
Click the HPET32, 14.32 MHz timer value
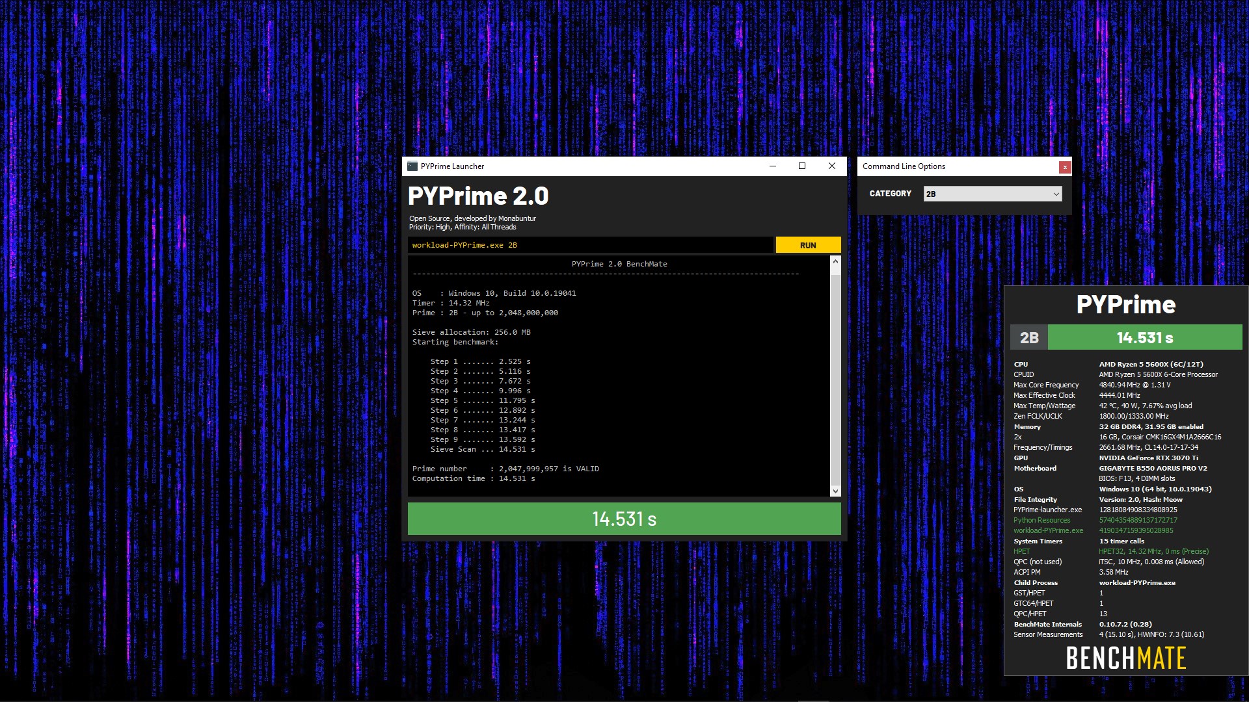(x=1154, y=551)
